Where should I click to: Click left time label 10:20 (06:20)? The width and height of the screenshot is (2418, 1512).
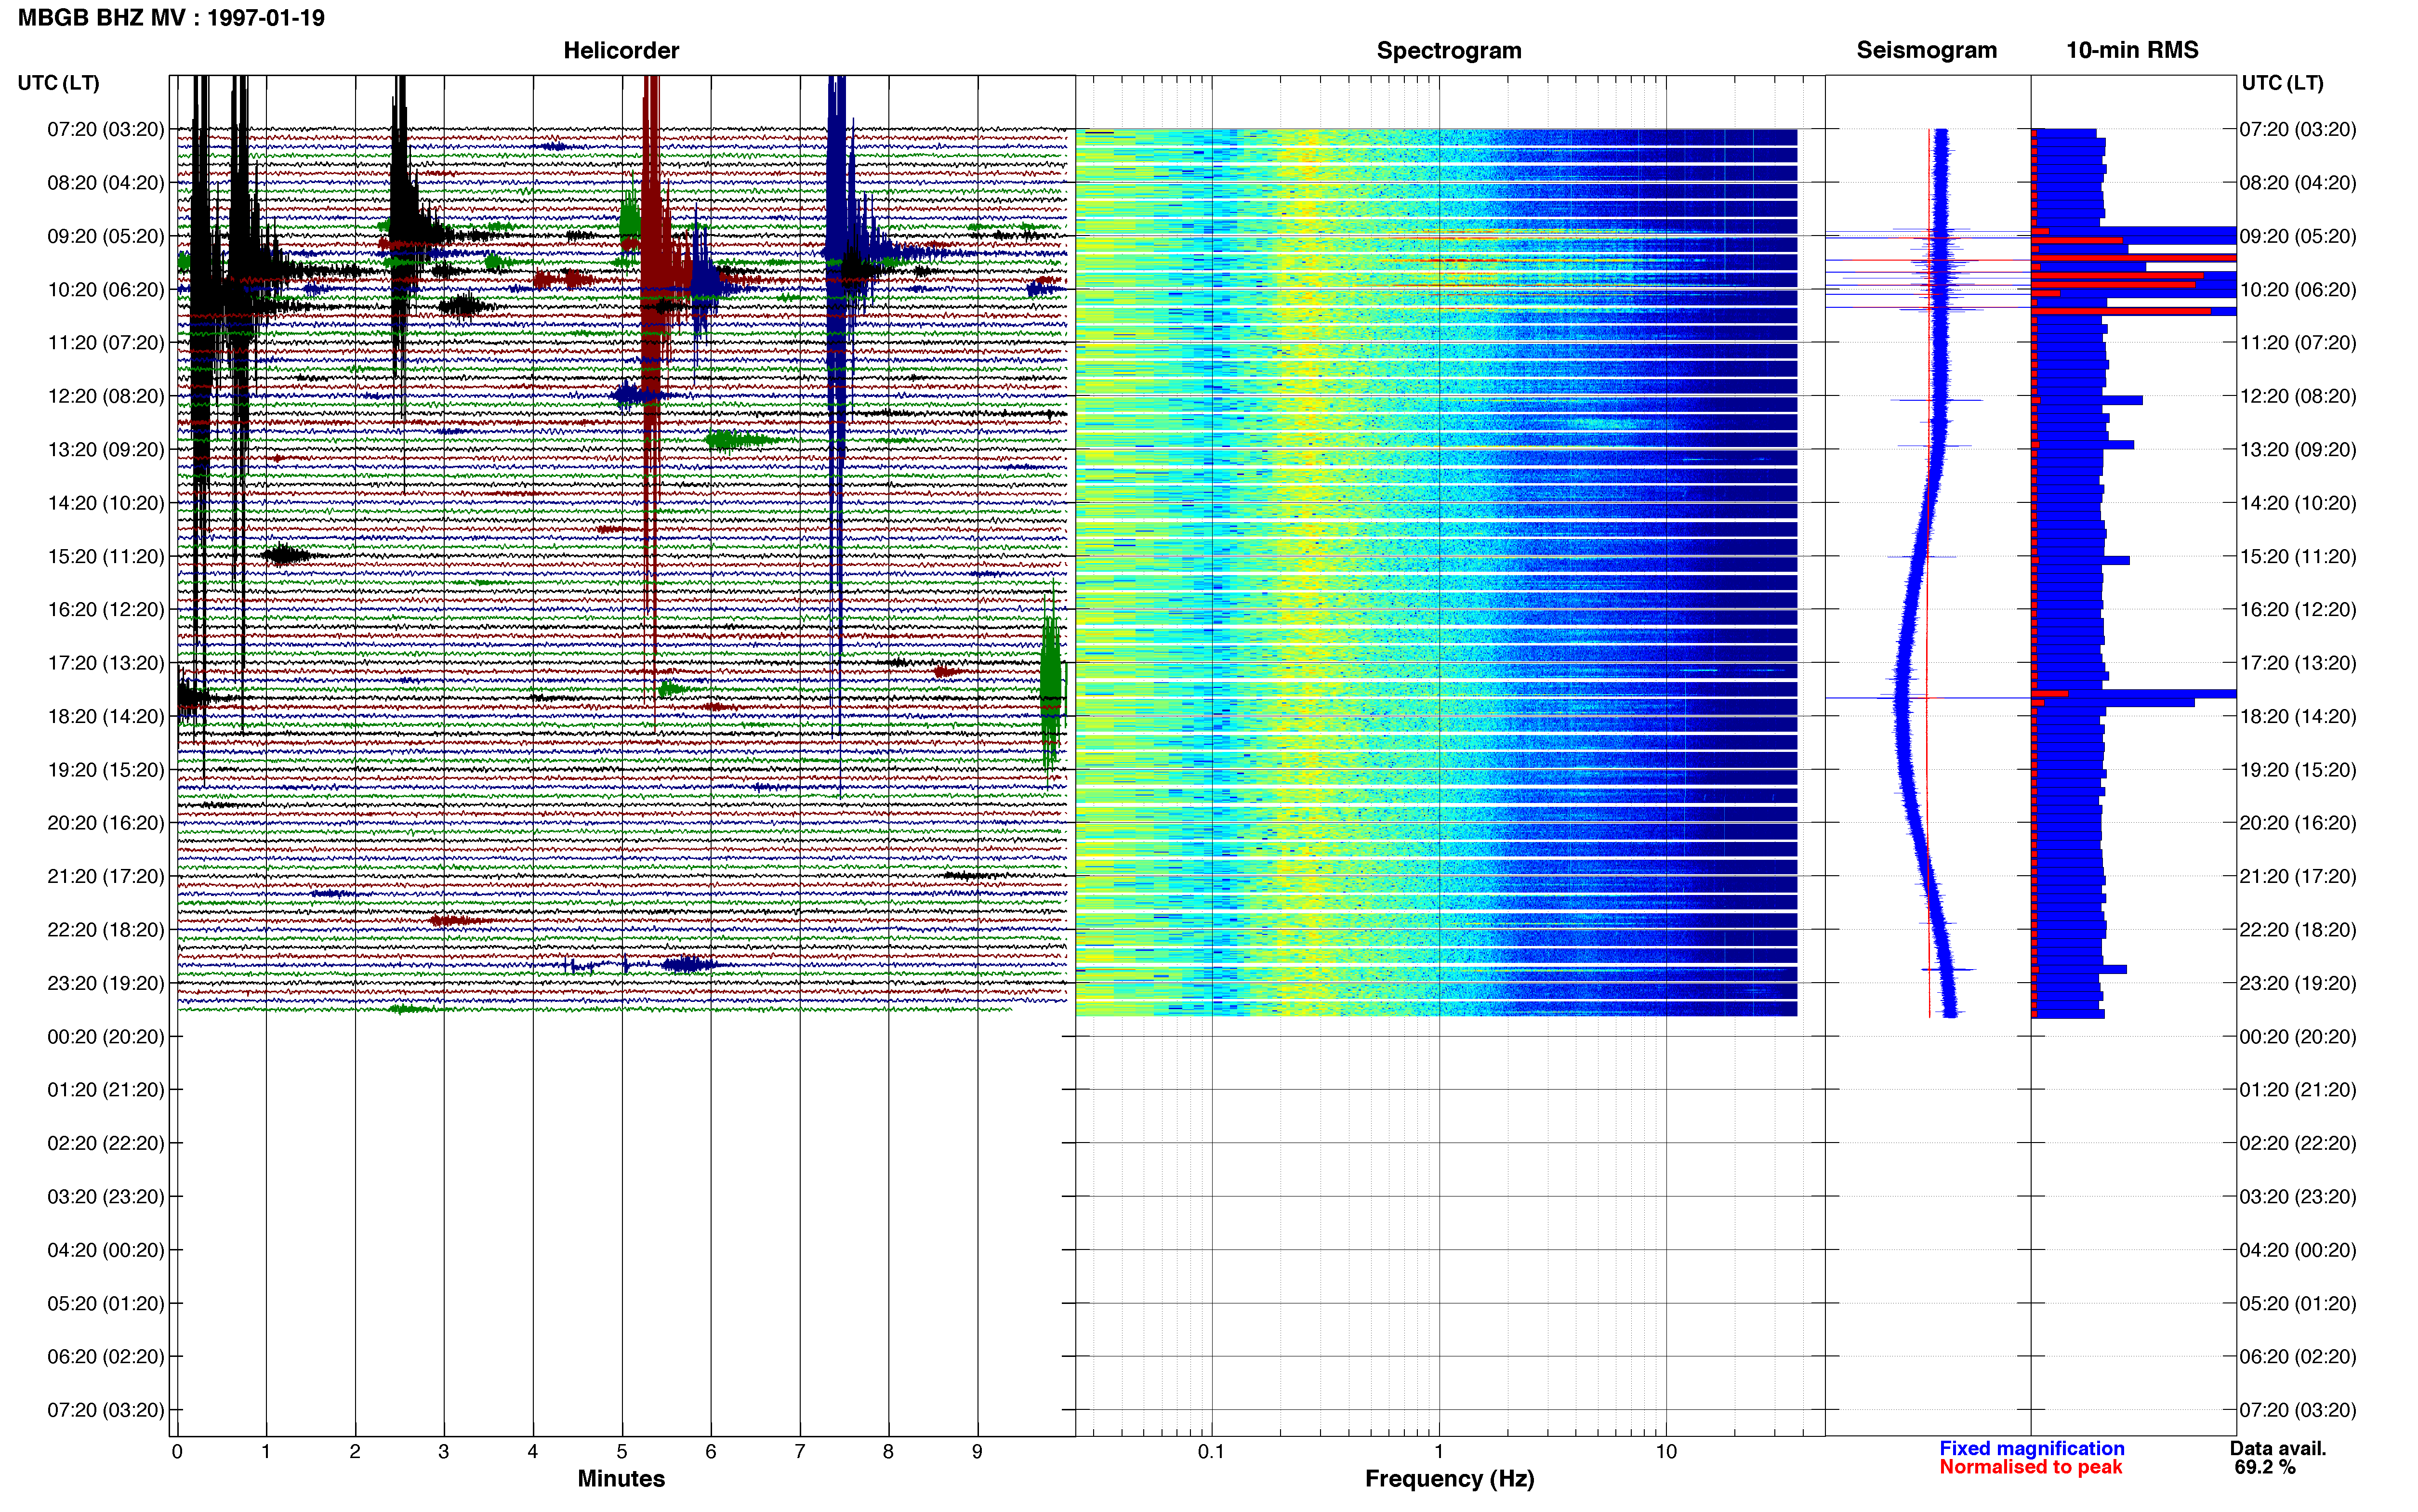(106, 289)
